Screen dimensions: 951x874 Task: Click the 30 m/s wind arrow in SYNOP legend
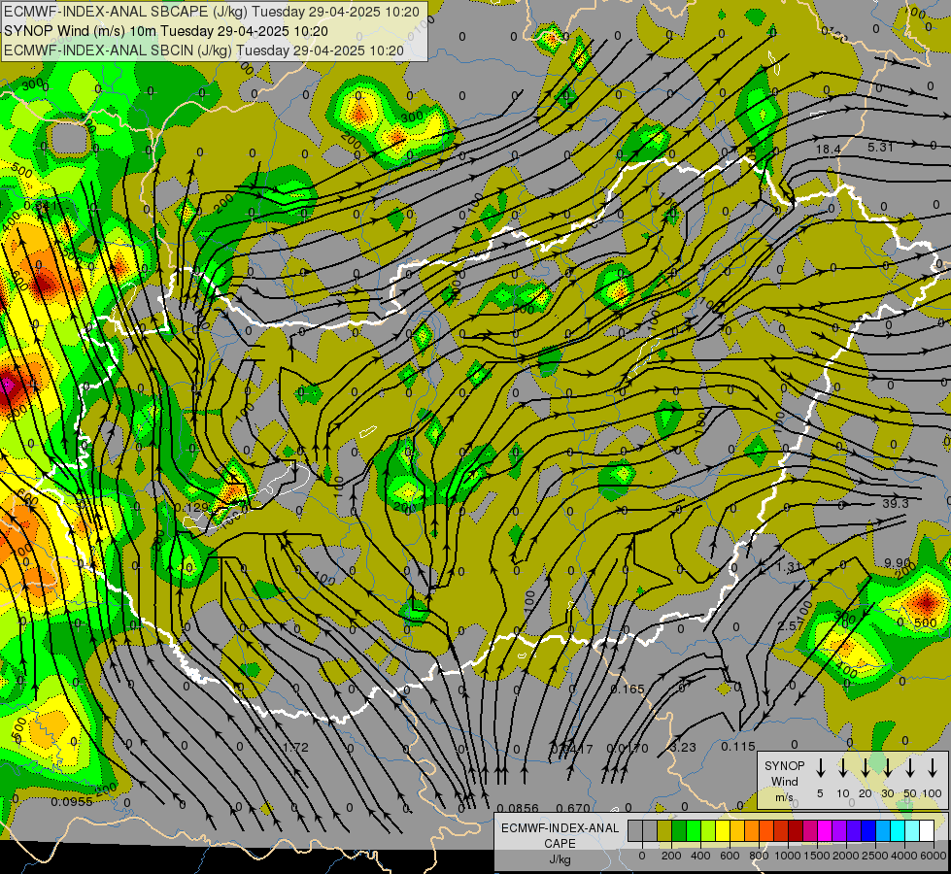click(x=887, y=767)
